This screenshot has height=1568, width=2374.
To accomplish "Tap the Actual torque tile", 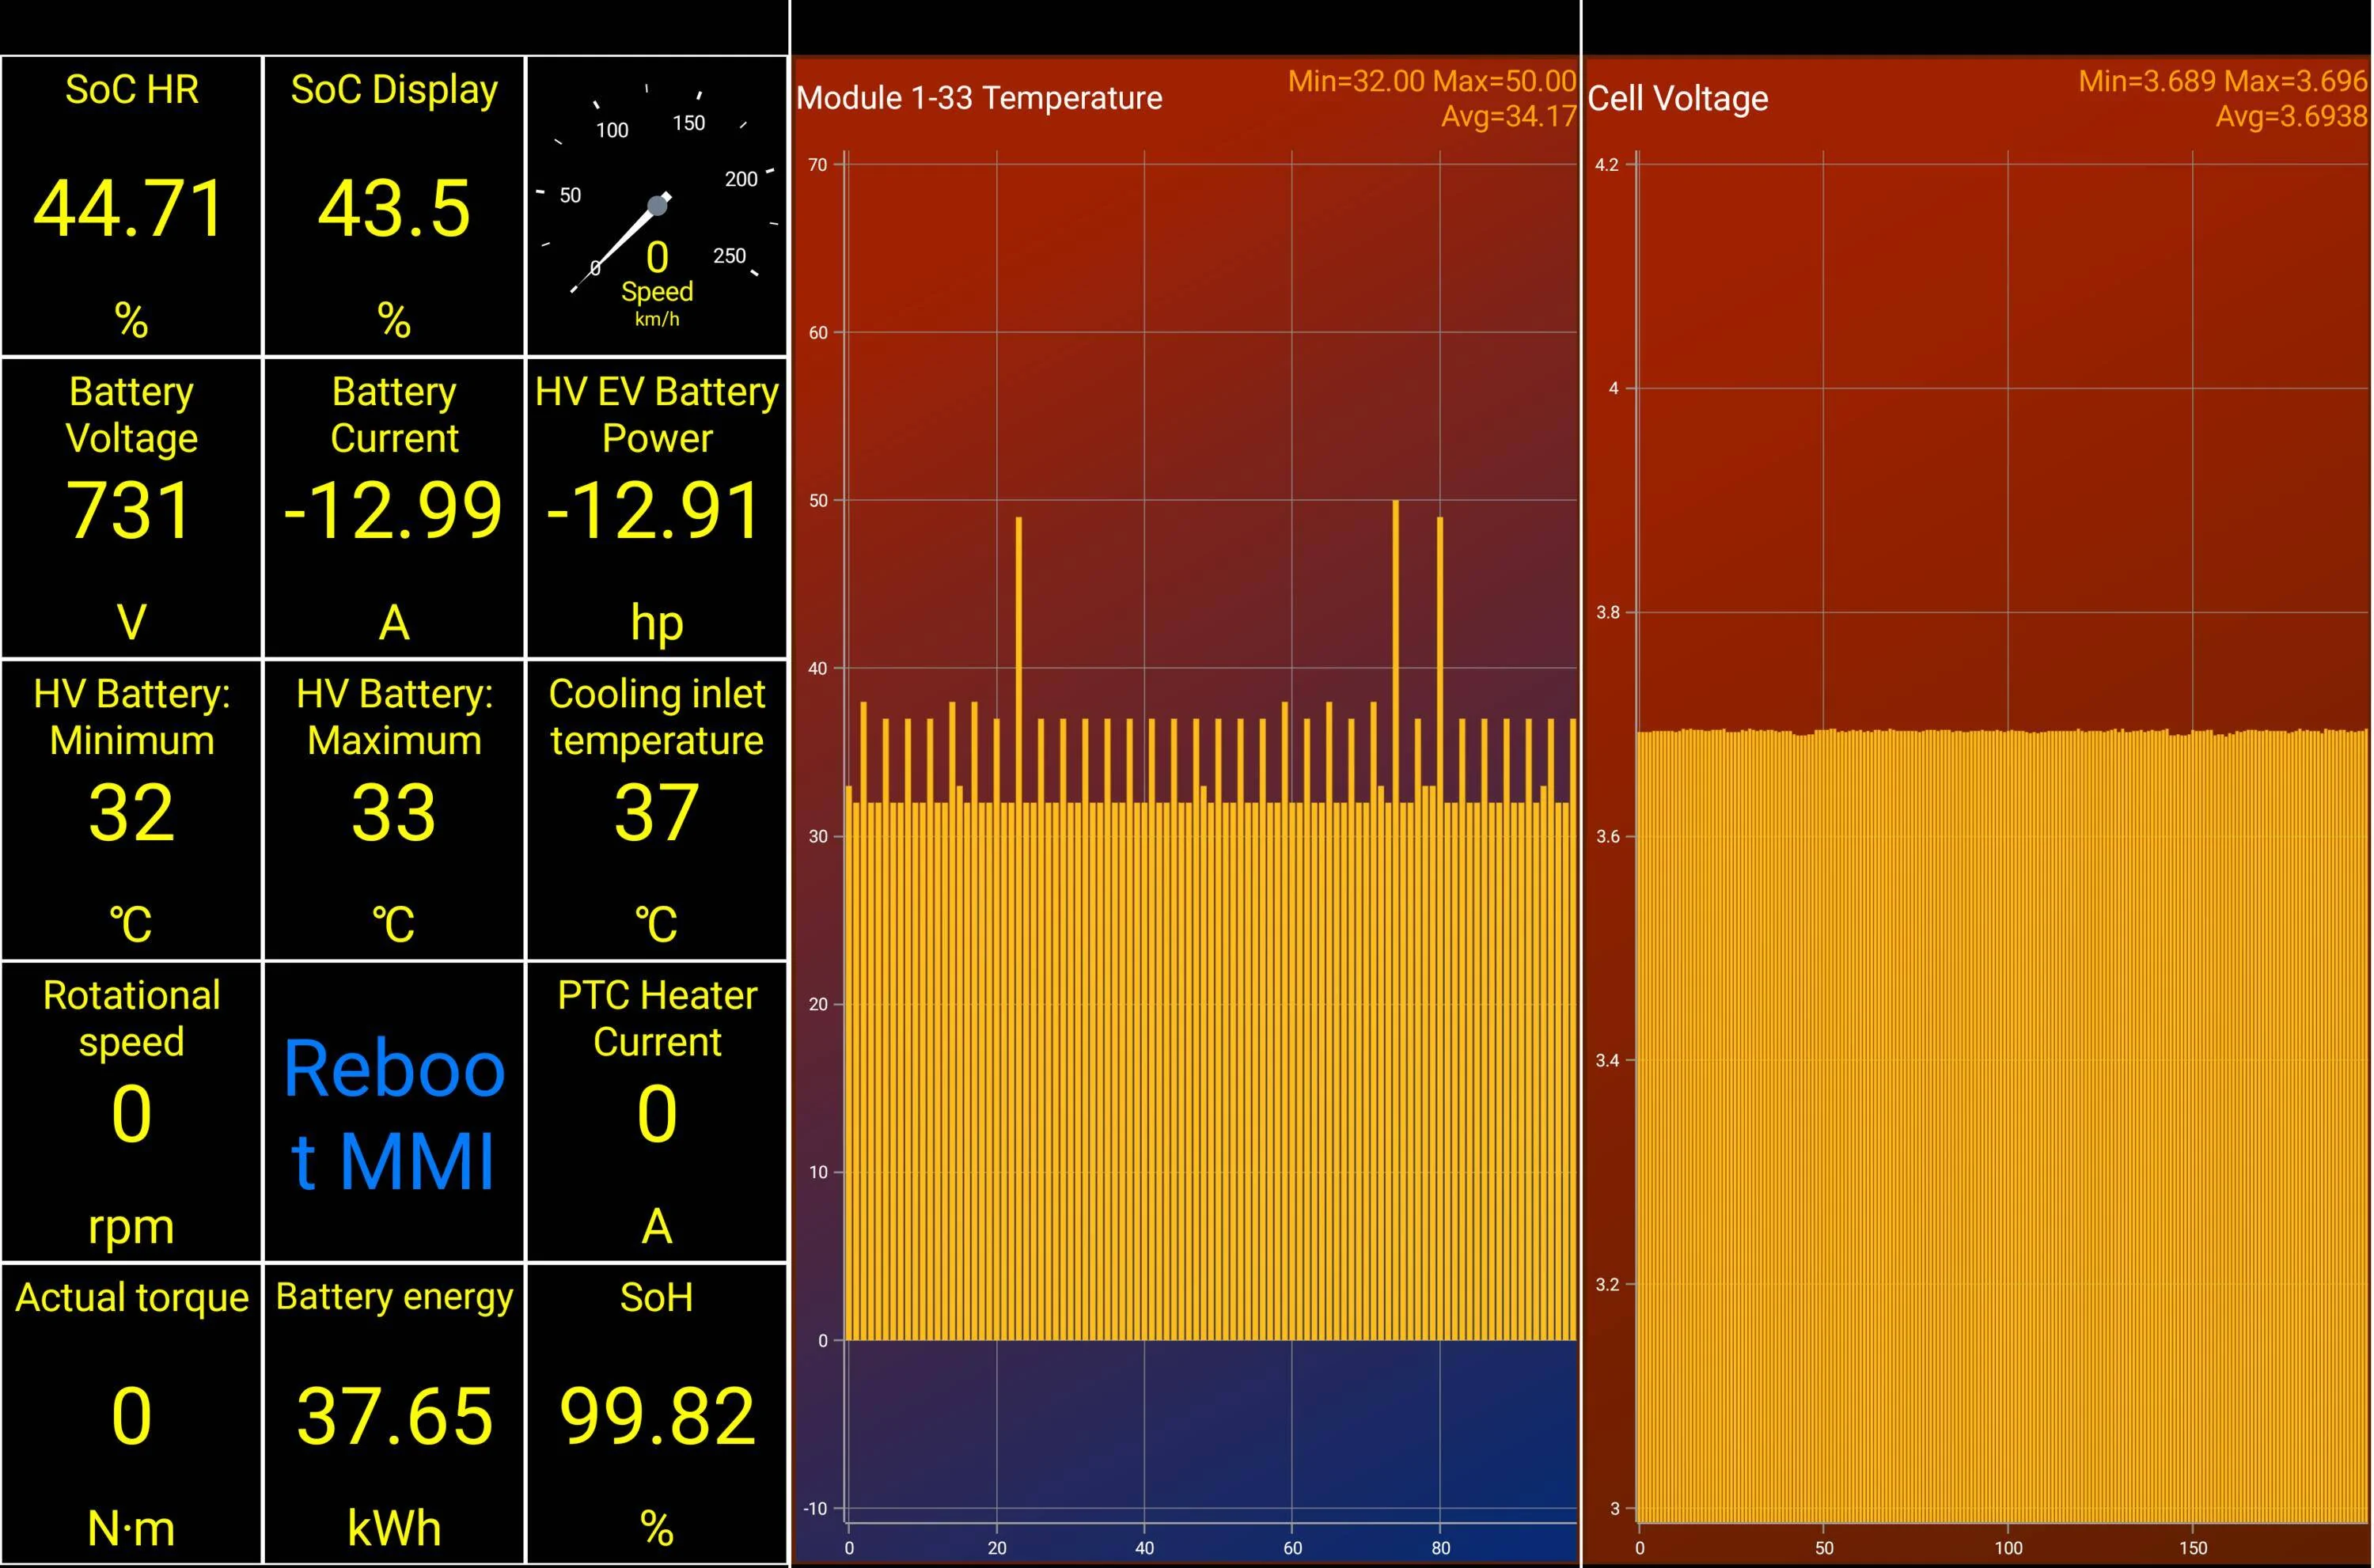I will tap(131, 1414).
